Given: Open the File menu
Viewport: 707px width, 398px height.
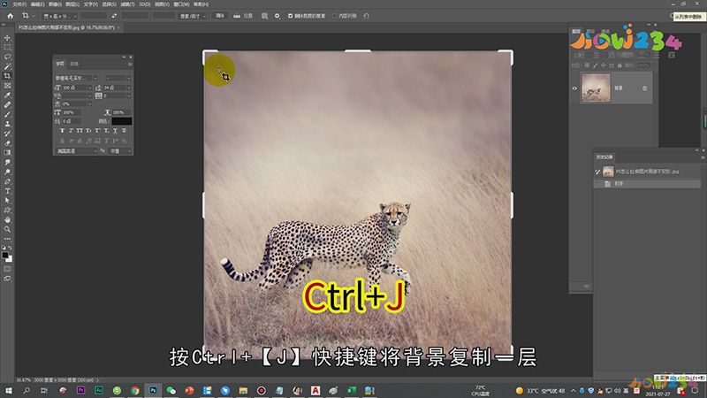Looking at the screenshot, I should pyautogui.click(x=19, y=4).
